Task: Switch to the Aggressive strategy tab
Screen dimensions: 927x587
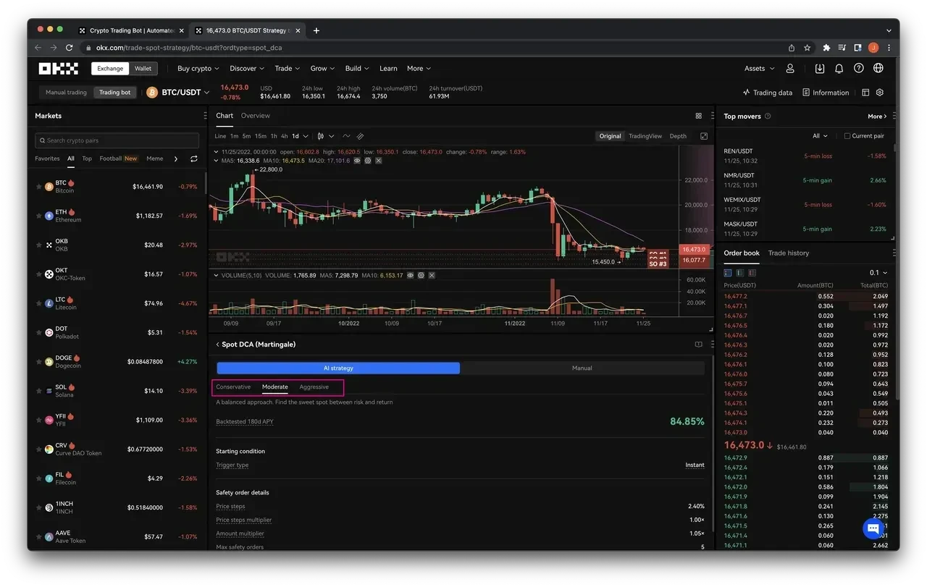Action: [314, 387]
